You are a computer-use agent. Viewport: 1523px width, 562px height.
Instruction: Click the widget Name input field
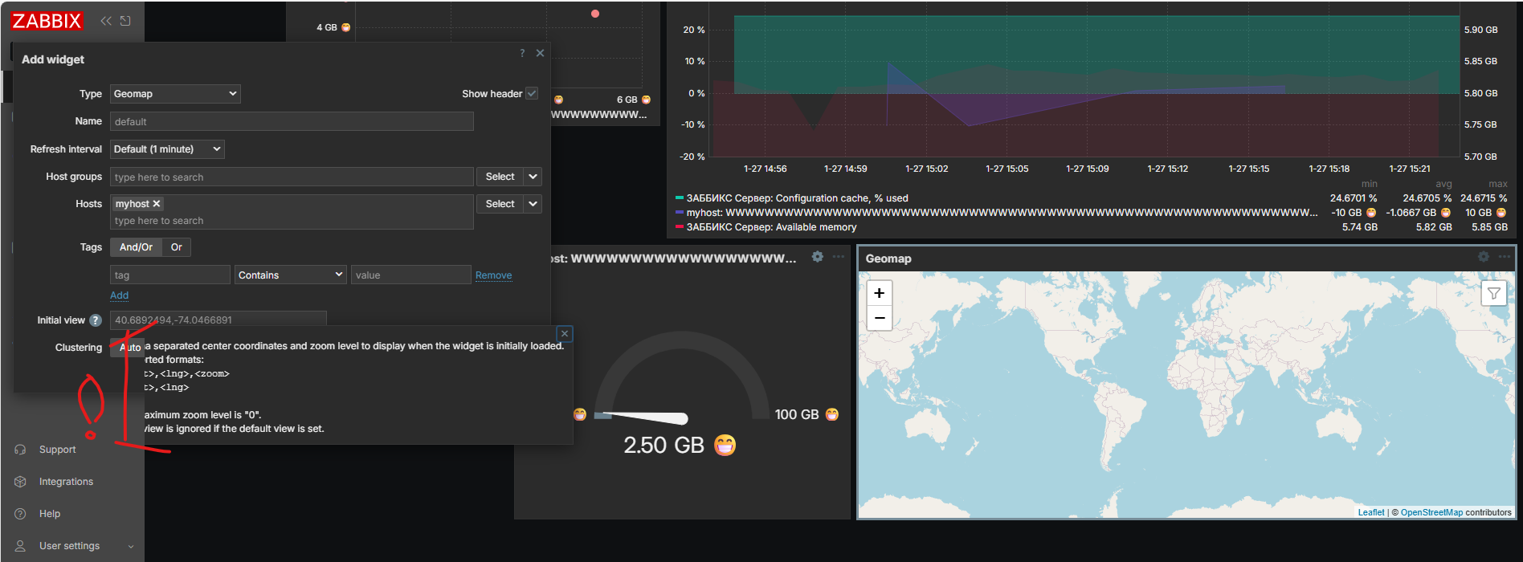coord(292,122)
